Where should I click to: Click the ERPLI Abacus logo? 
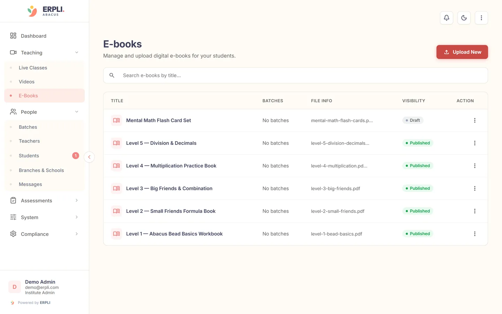pos(46,11)
